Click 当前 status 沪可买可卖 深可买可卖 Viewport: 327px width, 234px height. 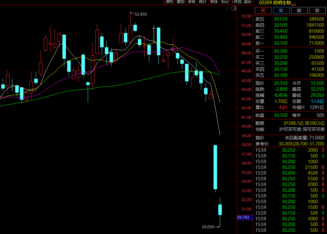point(302,129)
